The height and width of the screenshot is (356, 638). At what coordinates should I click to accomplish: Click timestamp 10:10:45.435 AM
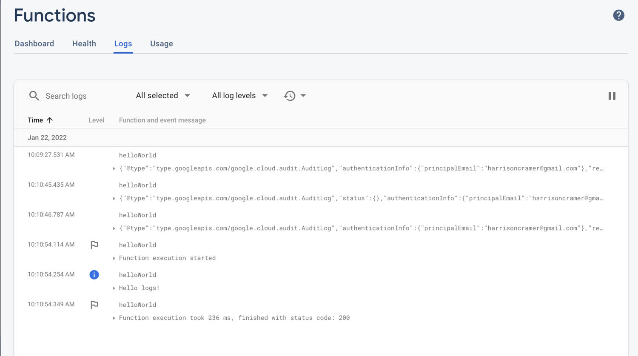[51, 185]
